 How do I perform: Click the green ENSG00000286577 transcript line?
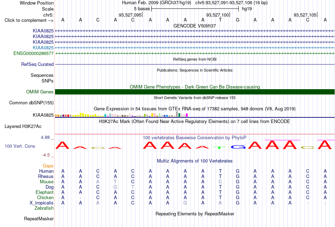[195, 53]
